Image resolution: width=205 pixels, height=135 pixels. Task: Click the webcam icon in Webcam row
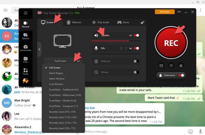click(x=96, y=61)
